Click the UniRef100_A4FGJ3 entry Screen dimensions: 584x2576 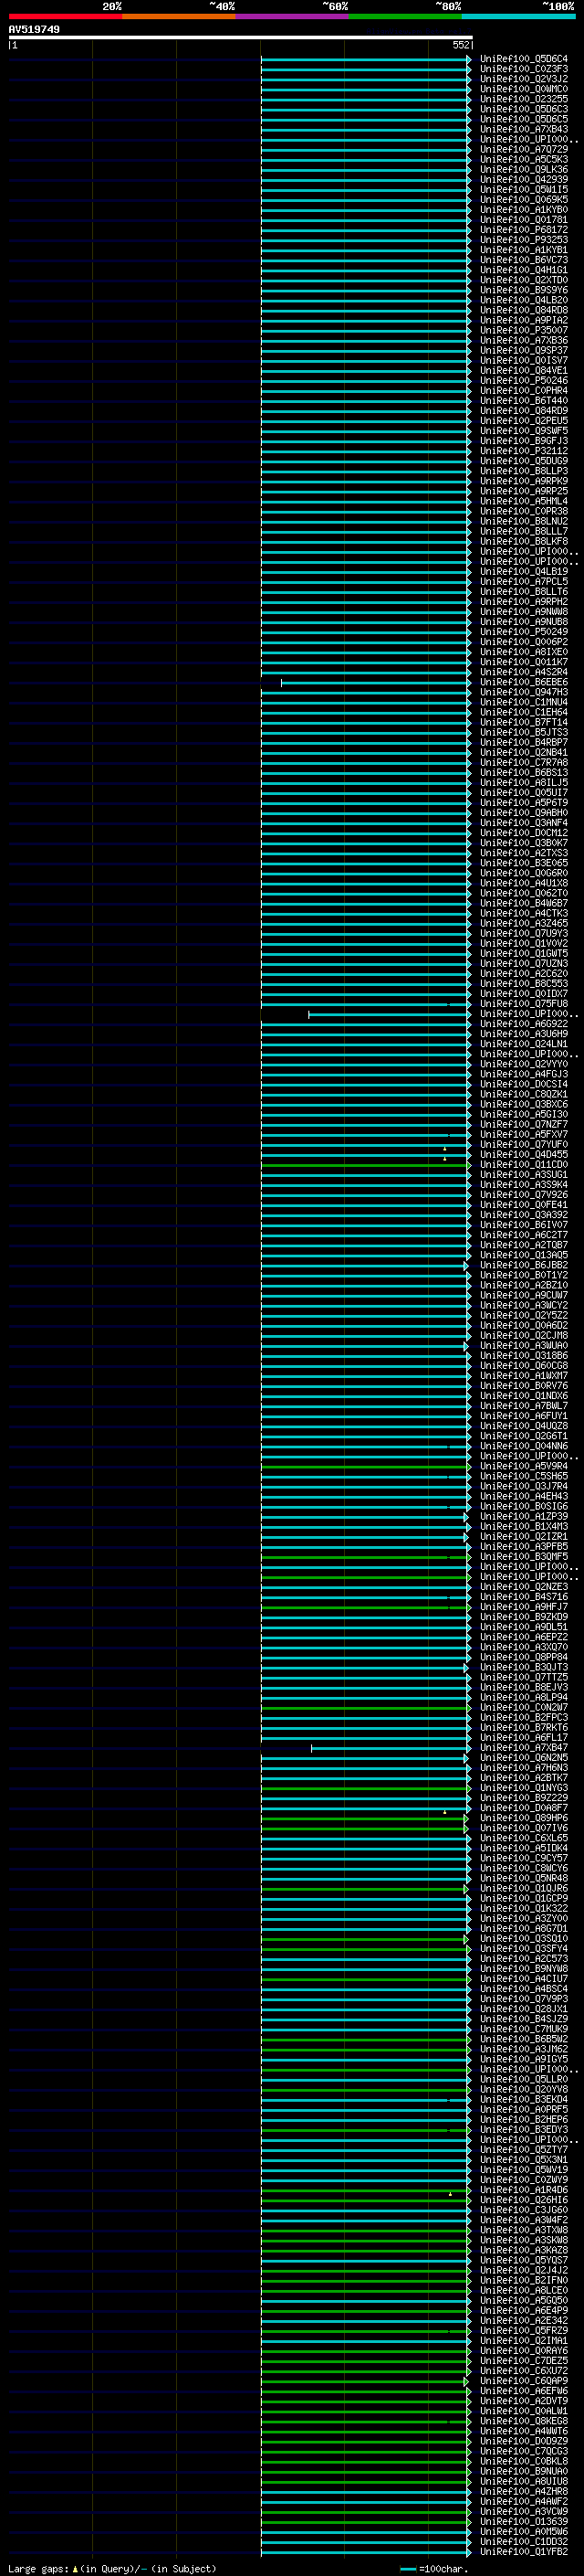[523, 1074]
